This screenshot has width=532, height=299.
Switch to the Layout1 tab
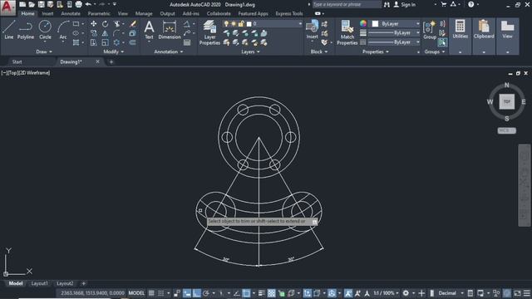39,283
